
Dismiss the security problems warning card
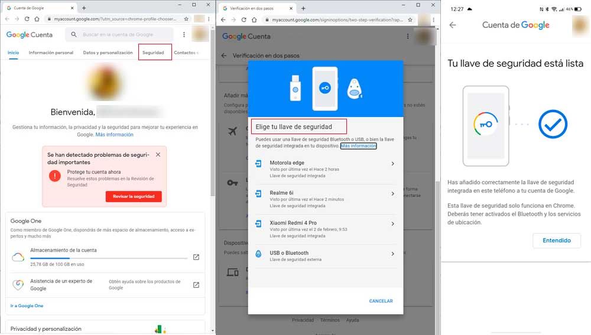(158, 154)
